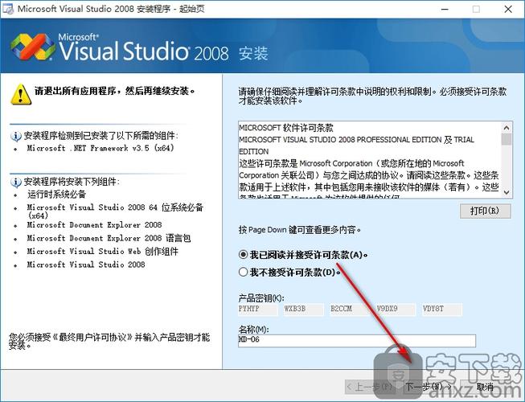Click the first product key box PYHYP
This screenshot has height=402, width=525.
(258, 310)
